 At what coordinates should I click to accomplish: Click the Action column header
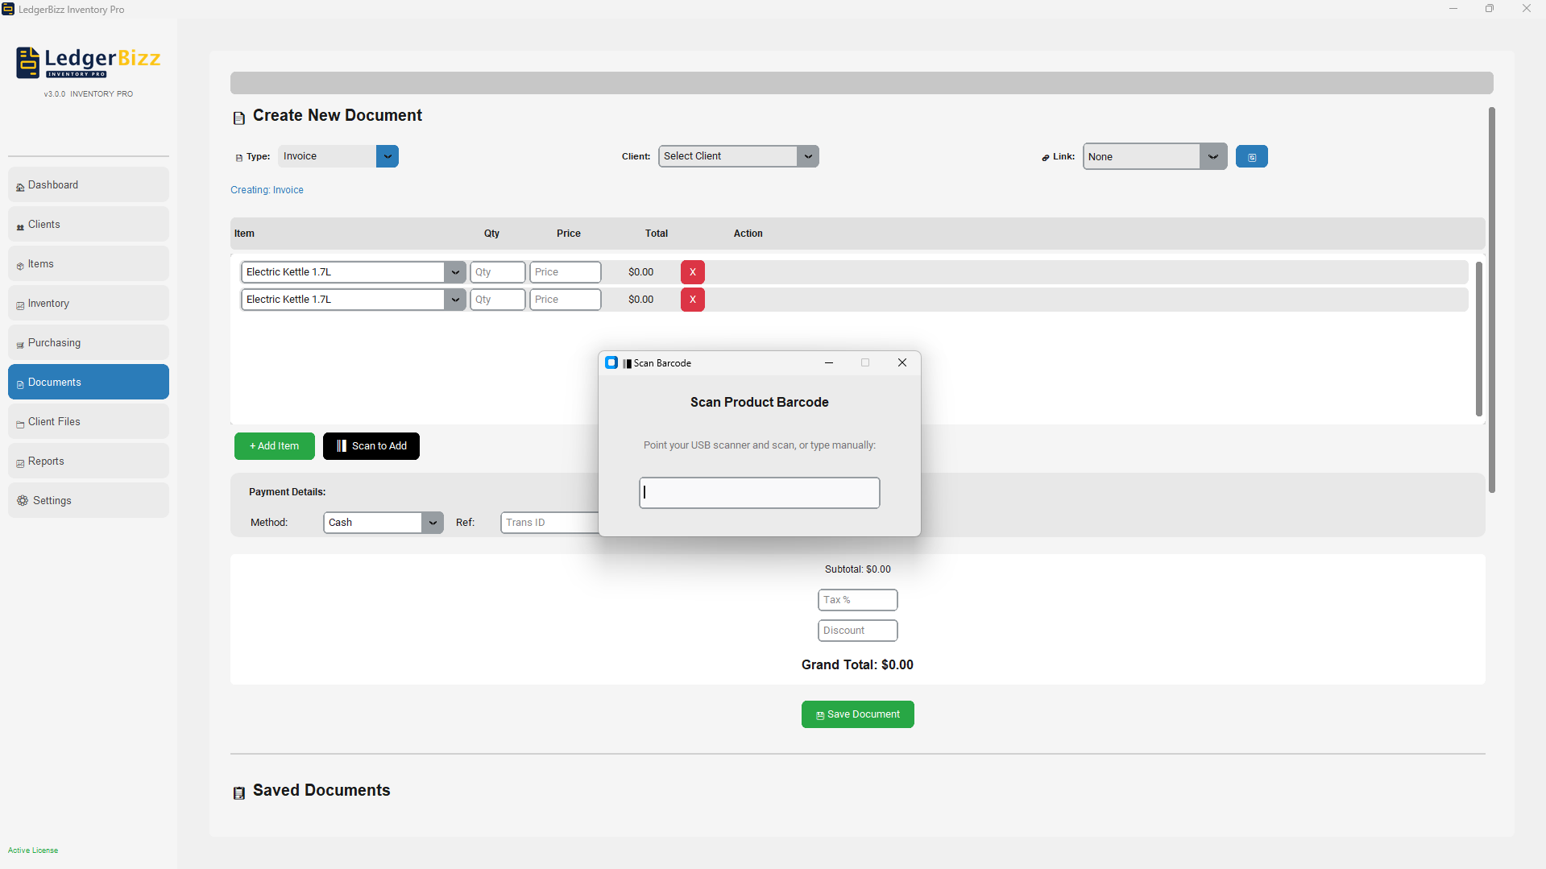748,234
